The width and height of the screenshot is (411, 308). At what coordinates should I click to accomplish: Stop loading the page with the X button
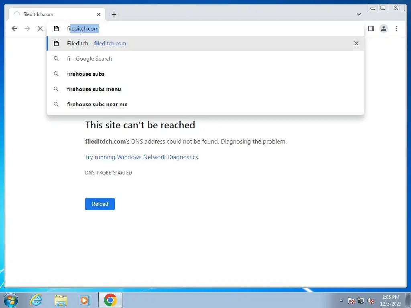coord(40,28)
